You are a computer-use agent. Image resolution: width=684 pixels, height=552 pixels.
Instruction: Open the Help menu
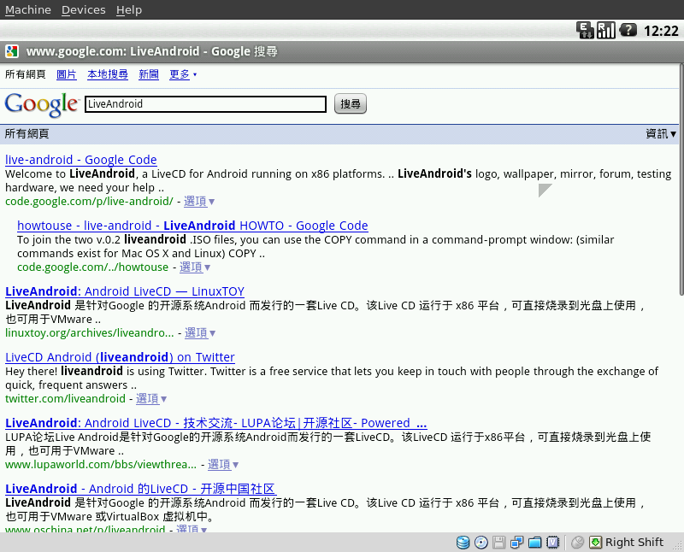129,9
